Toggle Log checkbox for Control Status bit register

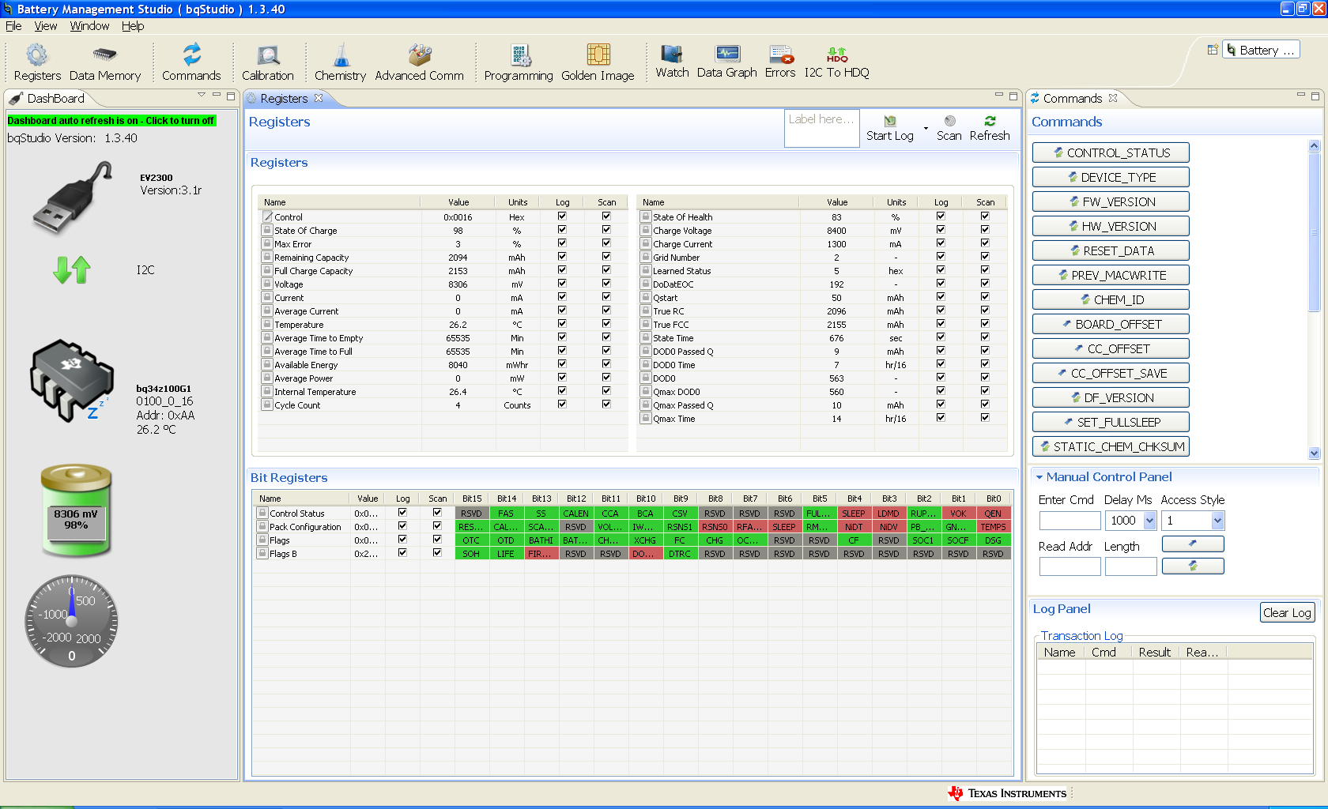click(402, 513)
